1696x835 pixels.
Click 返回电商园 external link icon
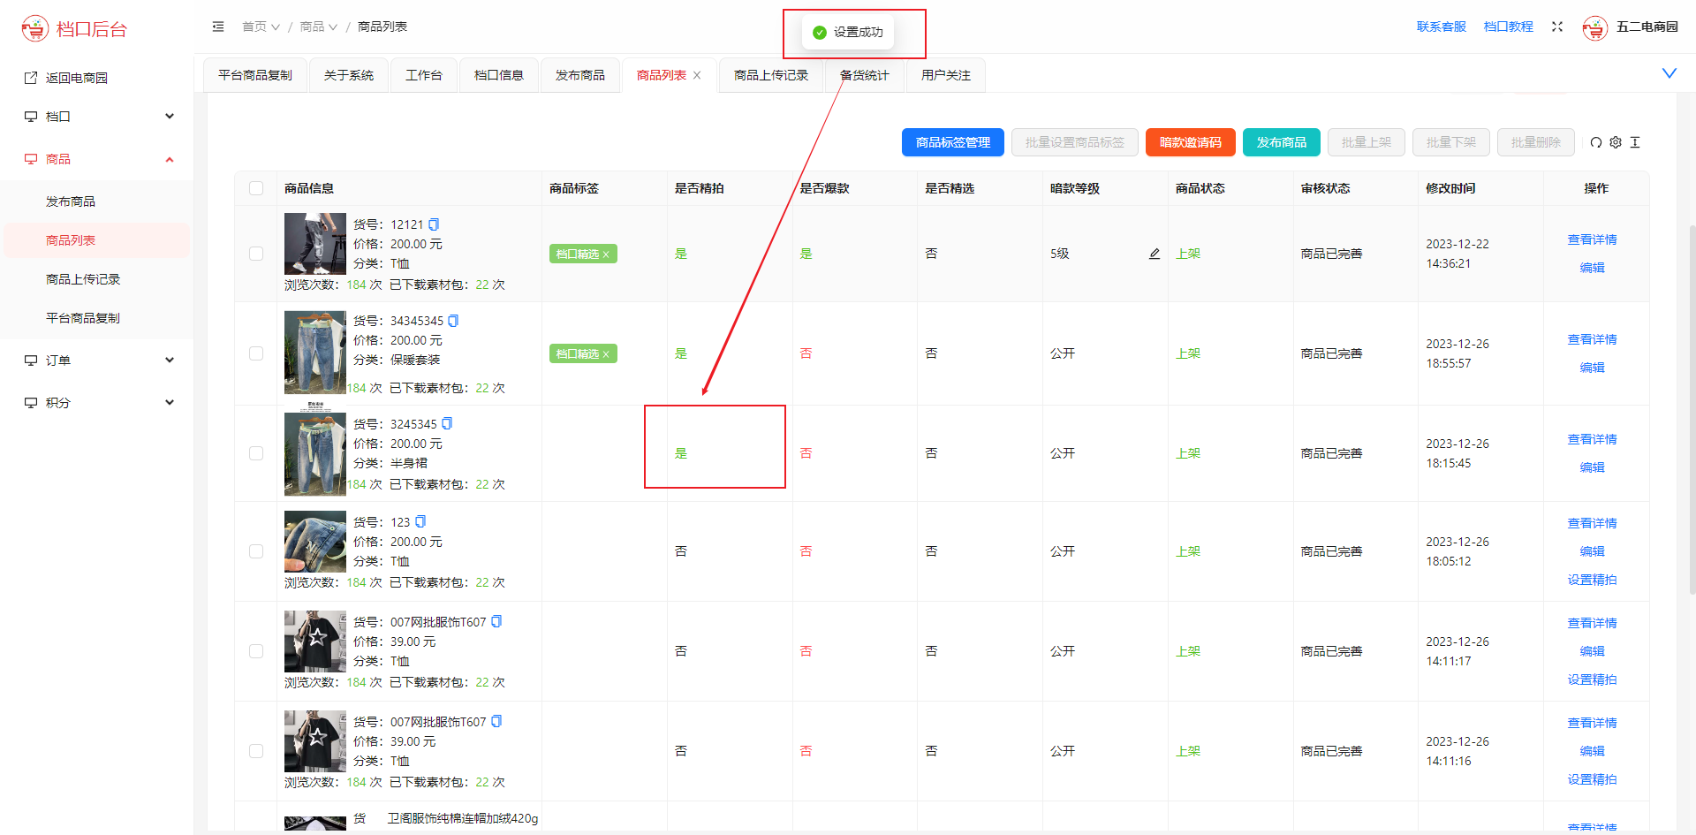tap(31, 78)
